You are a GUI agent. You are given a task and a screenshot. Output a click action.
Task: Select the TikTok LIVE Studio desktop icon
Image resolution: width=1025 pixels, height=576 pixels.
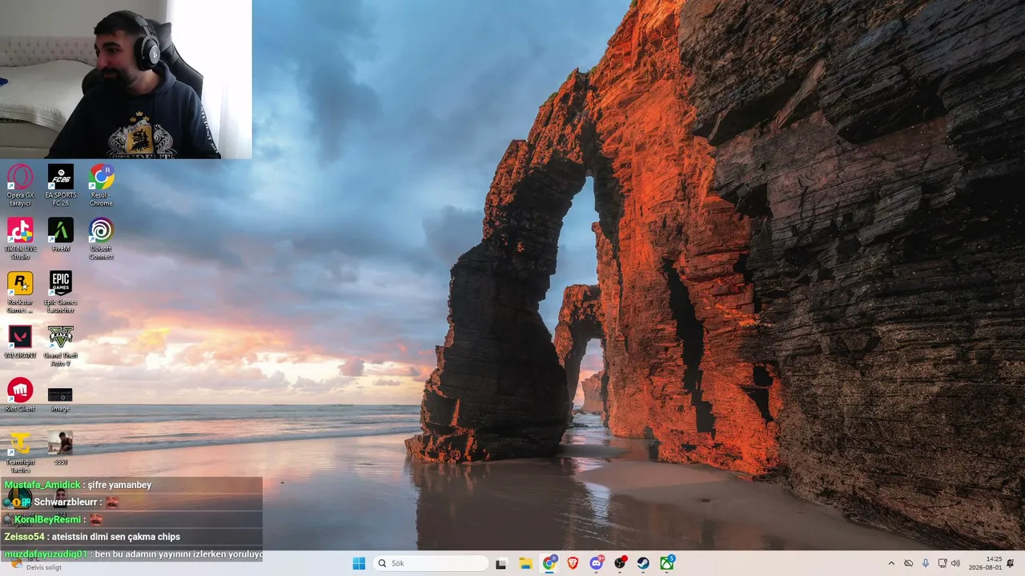pos(20,238)
